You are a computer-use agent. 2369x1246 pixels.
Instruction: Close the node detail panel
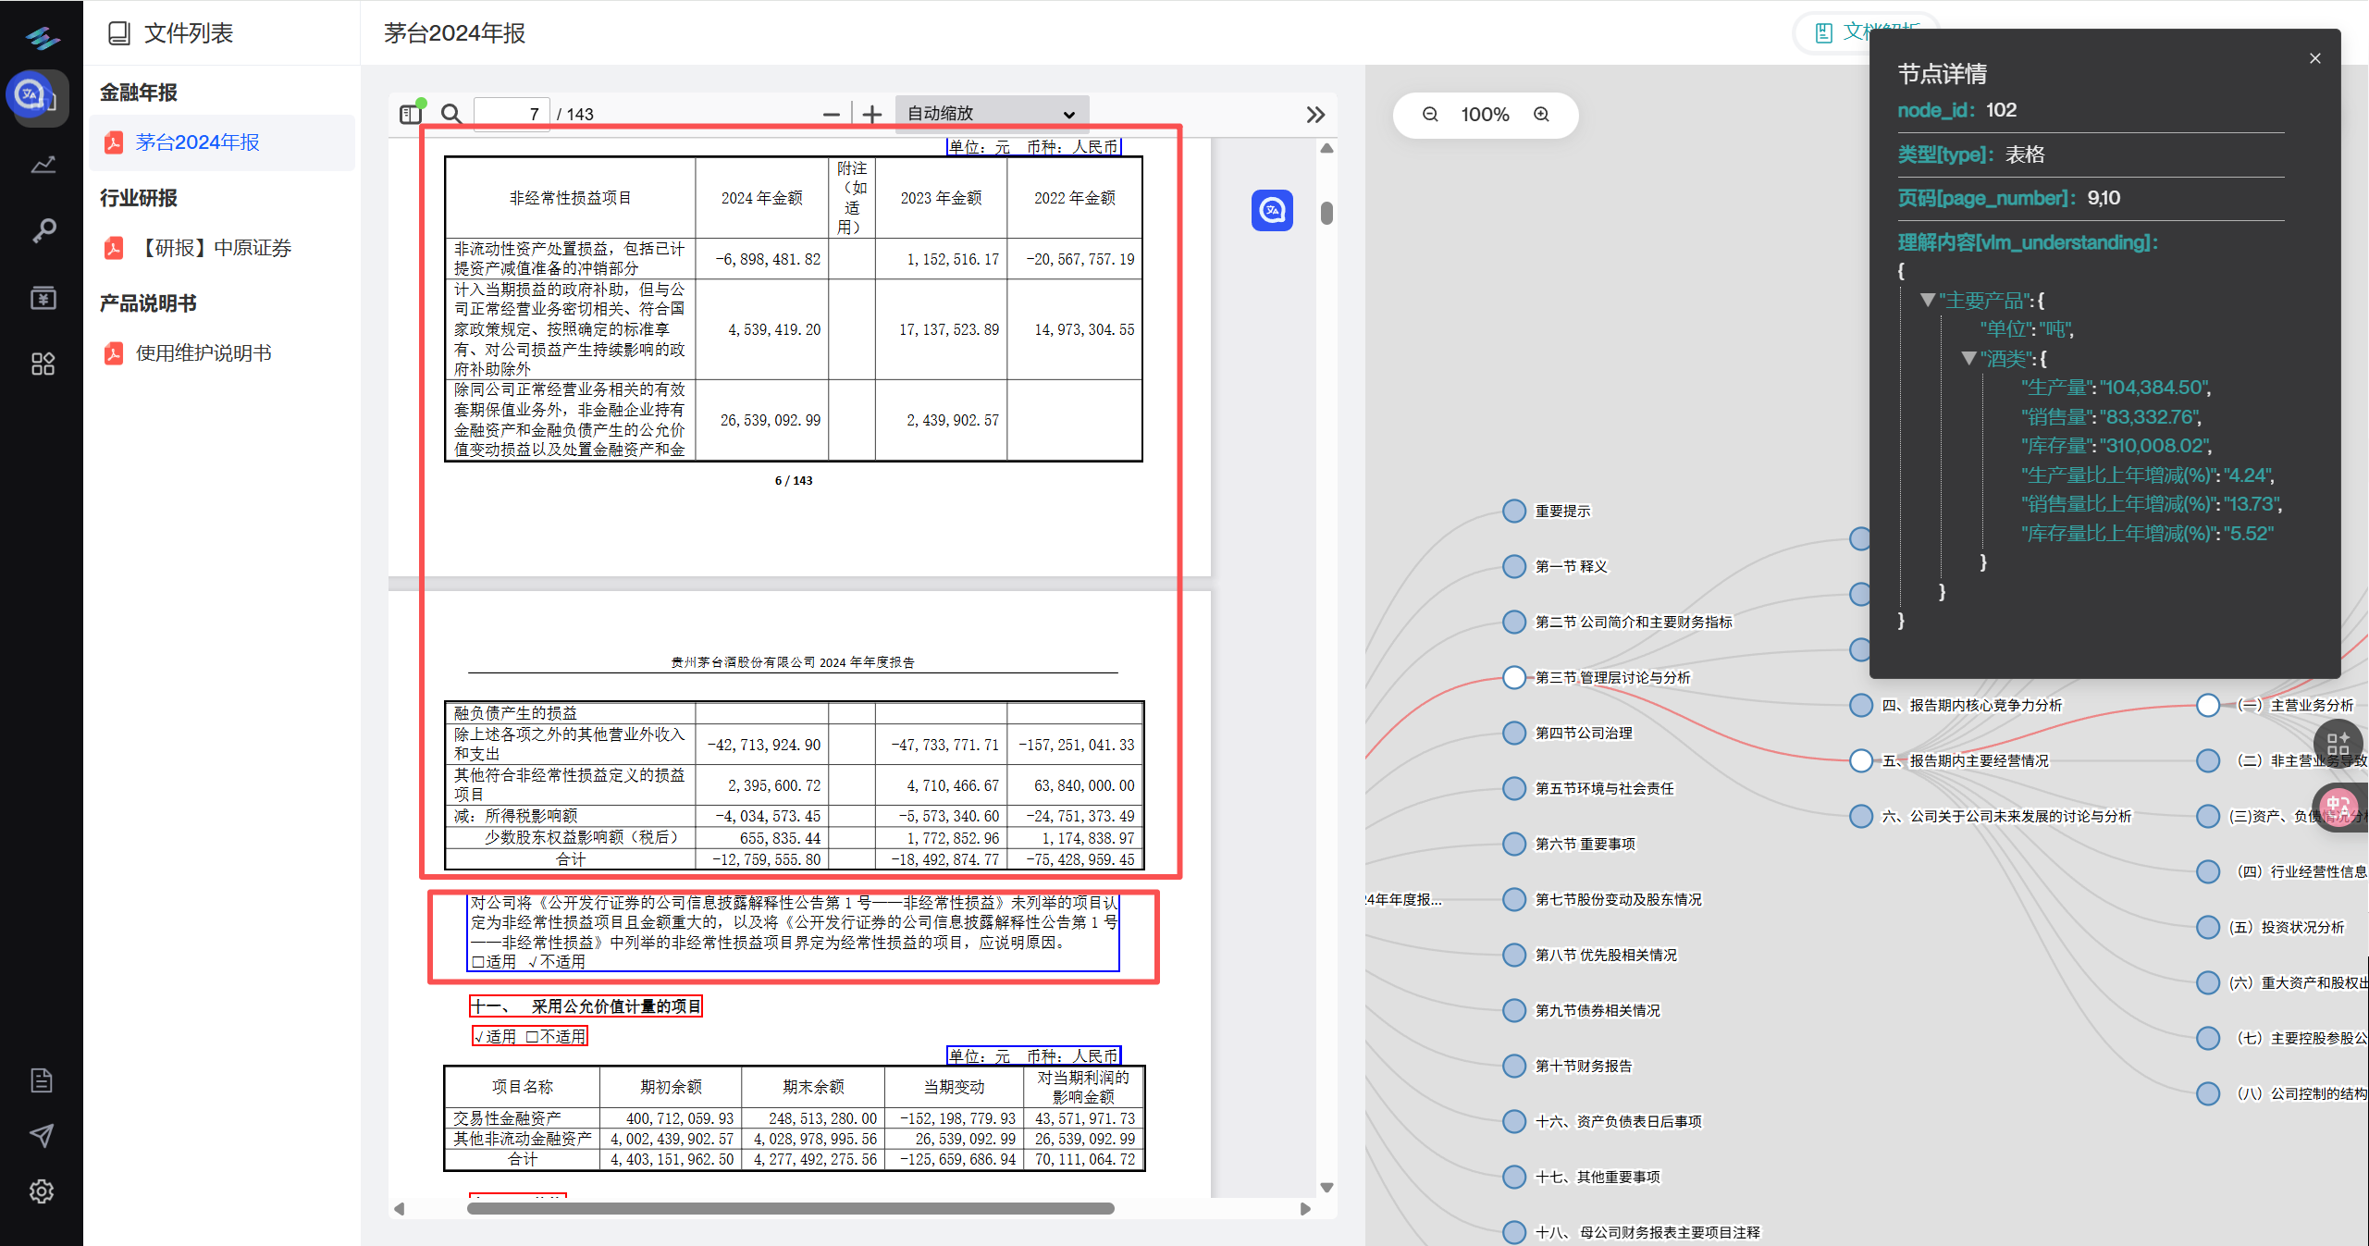click(2315, 58)
